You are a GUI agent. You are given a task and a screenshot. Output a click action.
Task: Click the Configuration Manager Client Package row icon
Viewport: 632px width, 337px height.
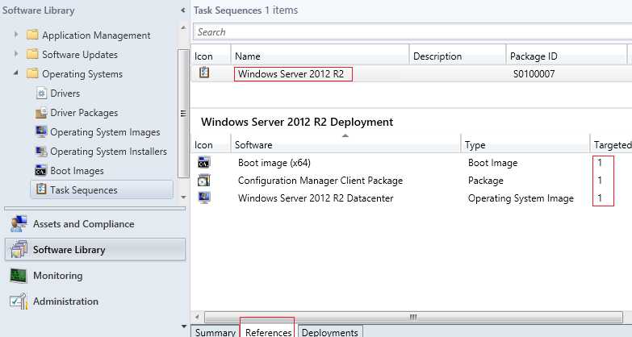pyautogui.click(x=204, y=180)
